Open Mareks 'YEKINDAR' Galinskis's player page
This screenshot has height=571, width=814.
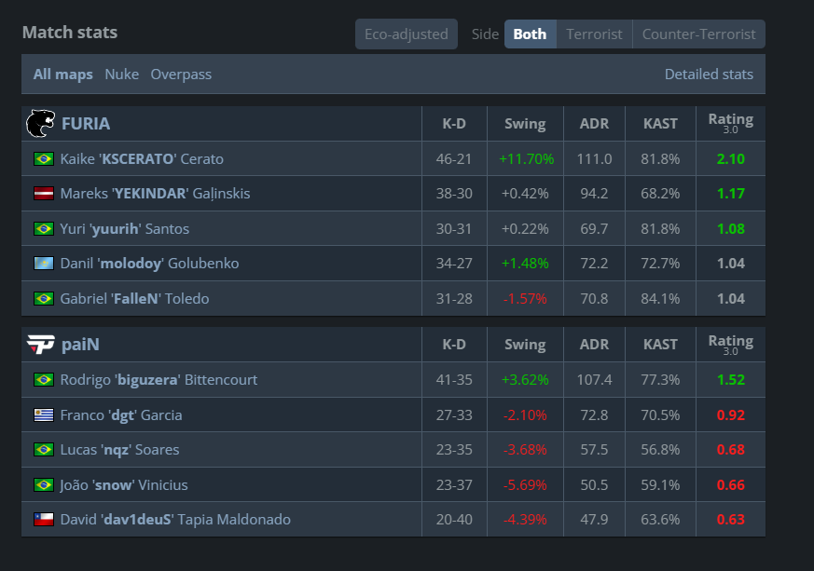click(x=155, y=194)
